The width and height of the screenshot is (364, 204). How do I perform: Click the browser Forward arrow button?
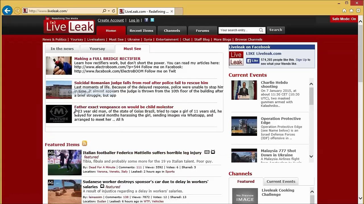pyautogui.click(x=17, y=11)
